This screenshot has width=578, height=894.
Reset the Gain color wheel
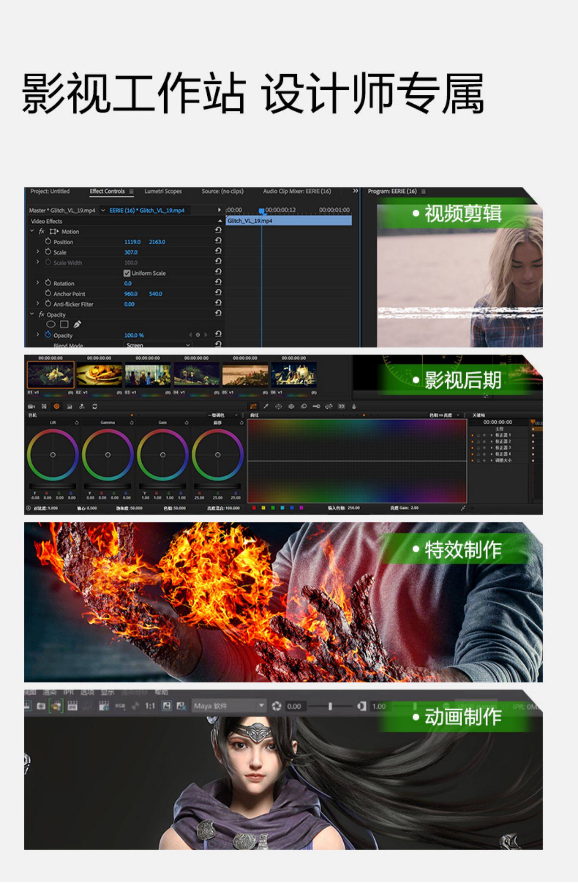tap(187, 423)
